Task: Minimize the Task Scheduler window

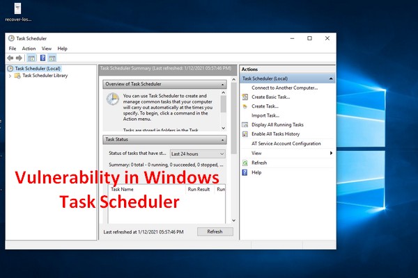Action: click(x=292, y=39)
